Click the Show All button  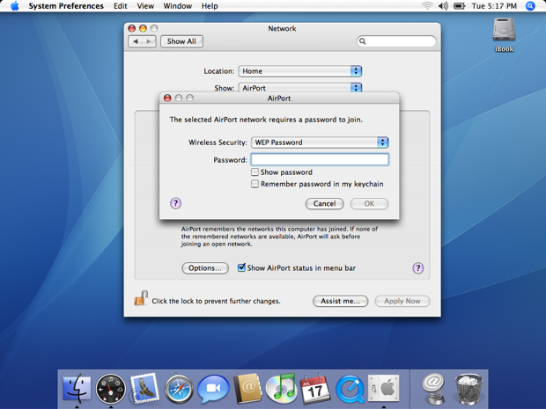tap(181, 41)
